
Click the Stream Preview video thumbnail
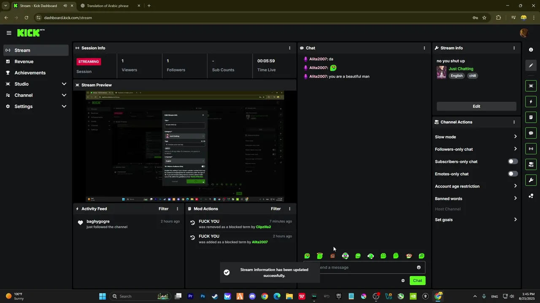pyautogui.click(x=185, y=146)
